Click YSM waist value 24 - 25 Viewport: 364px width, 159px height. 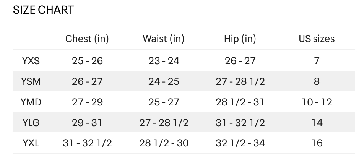click(x=164, y=81)
